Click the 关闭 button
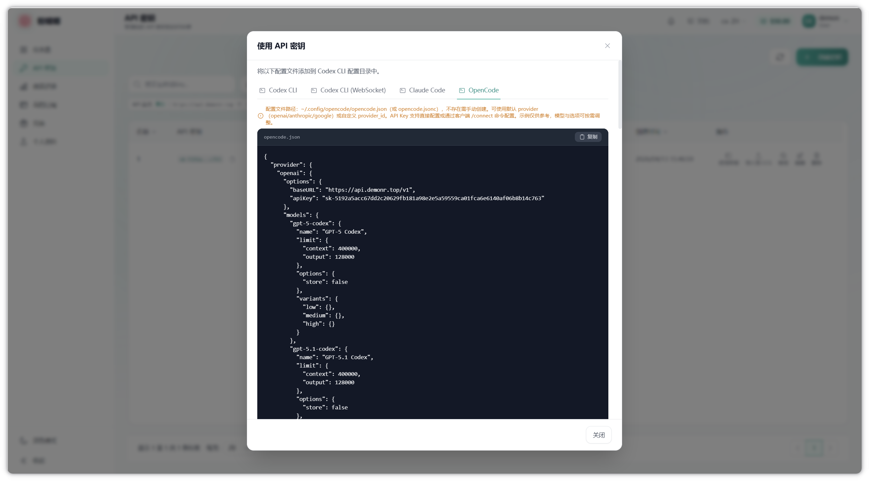This screenshot has width=869, height=481. click(598, 435)
